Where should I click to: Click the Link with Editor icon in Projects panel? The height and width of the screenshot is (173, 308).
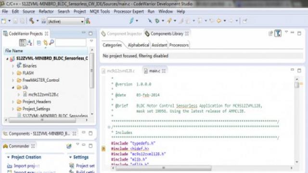45,43
